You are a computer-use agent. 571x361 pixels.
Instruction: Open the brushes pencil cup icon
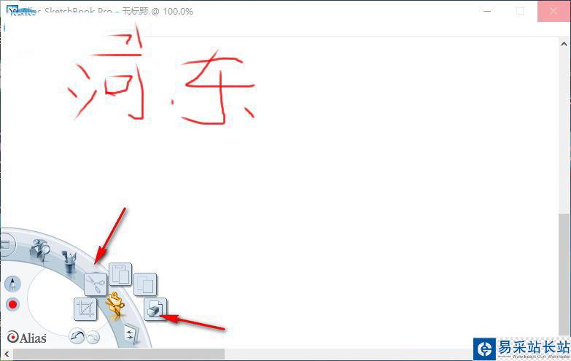coord(69,263)
